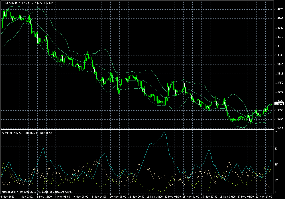The image size is (285, 199).
Task: Click the current price tag 1.3601
Action: click(x=279, y=104)
